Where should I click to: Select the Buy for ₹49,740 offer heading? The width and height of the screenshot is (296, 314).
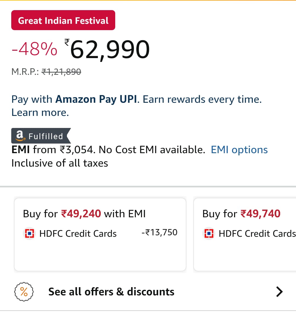(241, 214)
